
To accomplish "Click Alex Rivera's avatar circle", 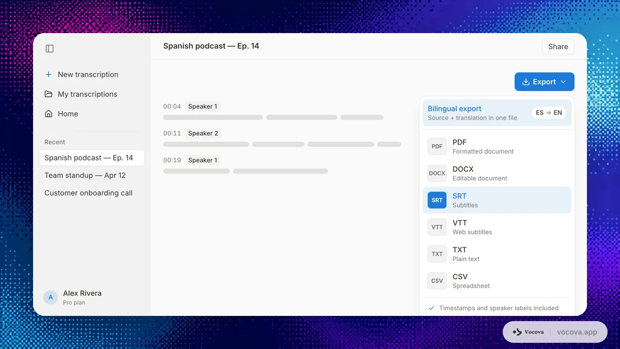I will (51, 297).
